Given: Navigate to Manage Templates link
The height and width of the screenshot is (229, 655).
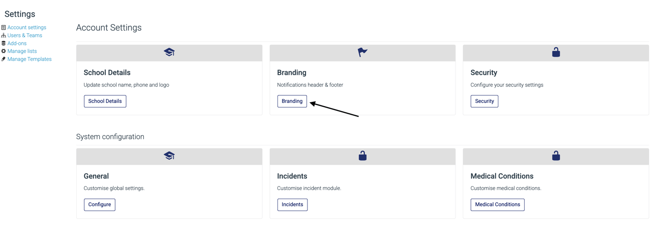Looking at the screenshot, I should tap(30, 59).
